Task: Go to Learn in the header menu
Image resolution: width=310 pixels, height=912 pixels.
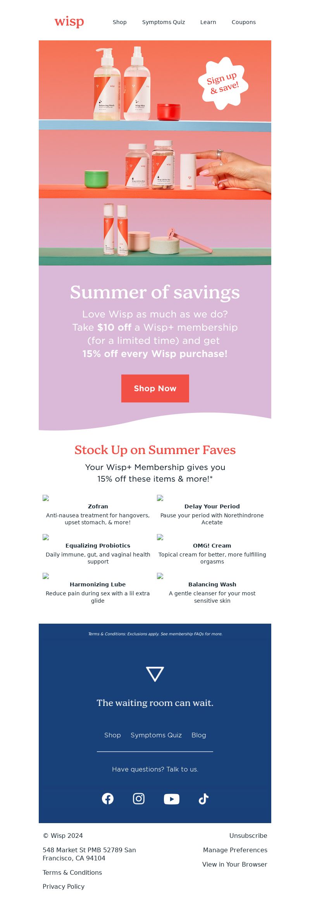Action: [208, 22]
